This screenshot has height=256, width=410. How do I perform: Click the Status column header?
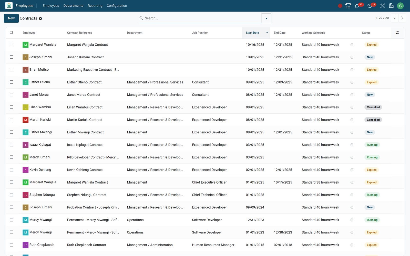pos(366,33)
